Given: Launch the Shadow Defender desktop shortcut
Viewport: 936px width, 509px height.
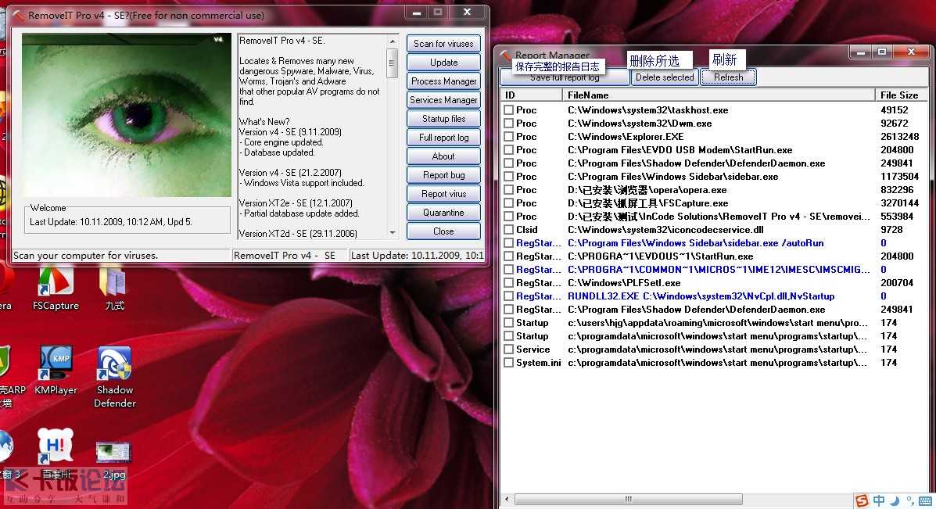Looking at the screenshot, I should point(115,377).
